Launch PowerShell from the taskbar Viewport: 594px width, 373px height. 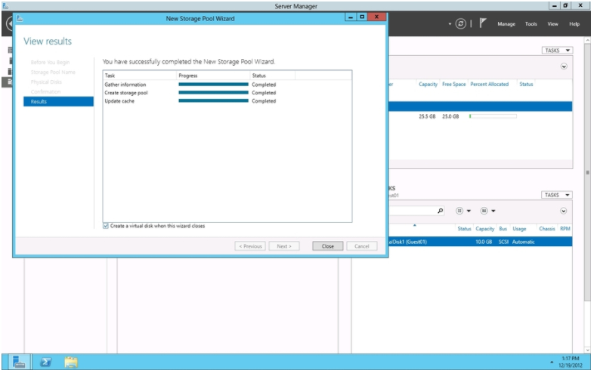[46, 362]
